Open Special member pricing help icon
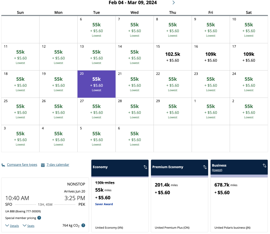 point(39,218)
